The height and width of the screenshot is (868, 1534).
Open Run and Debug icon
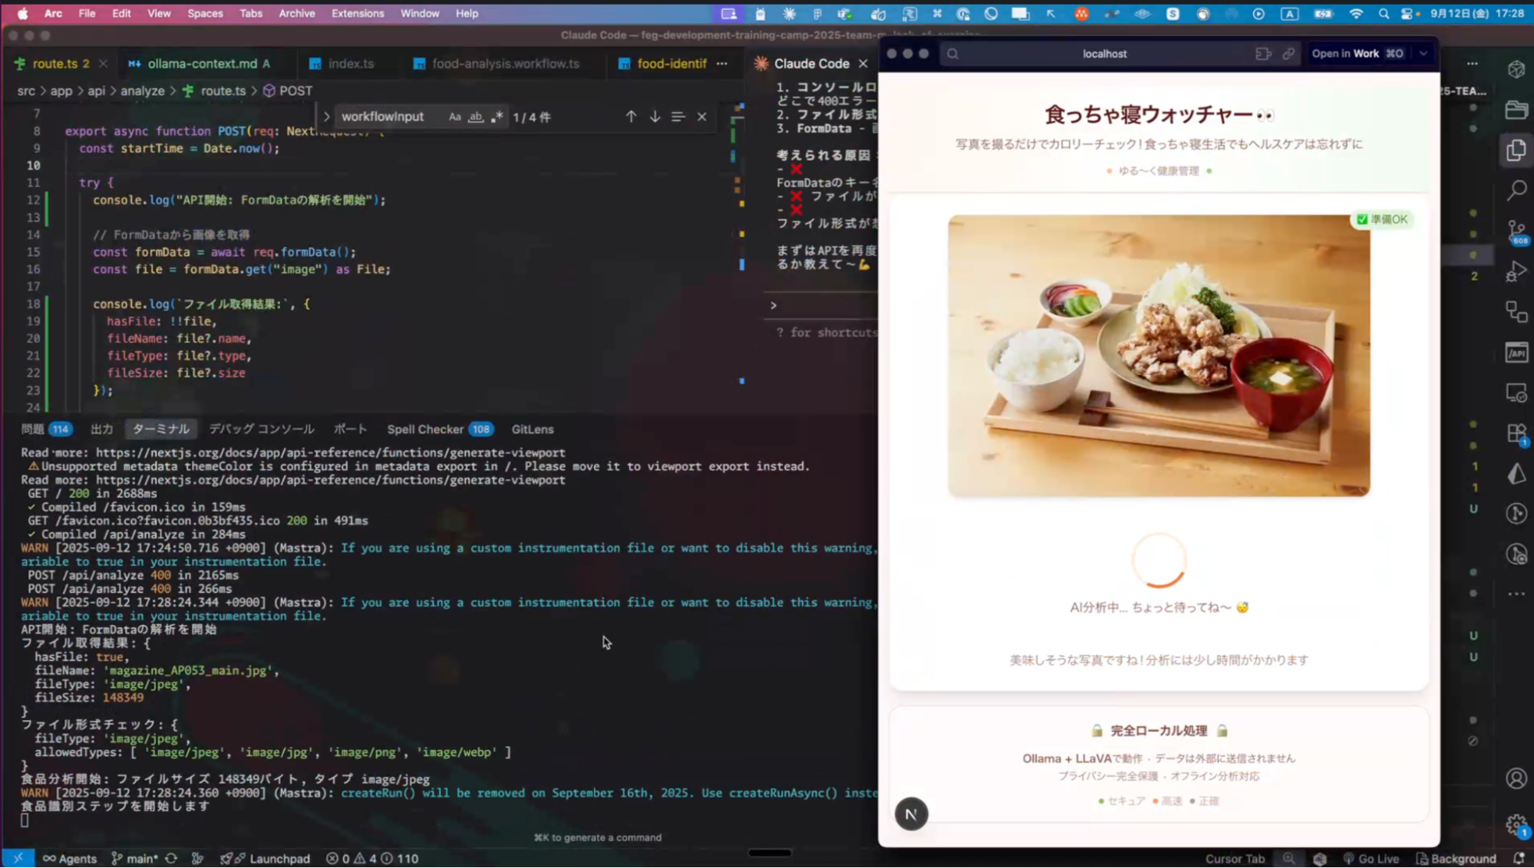pyautogui.click(x=1516, y=271)
